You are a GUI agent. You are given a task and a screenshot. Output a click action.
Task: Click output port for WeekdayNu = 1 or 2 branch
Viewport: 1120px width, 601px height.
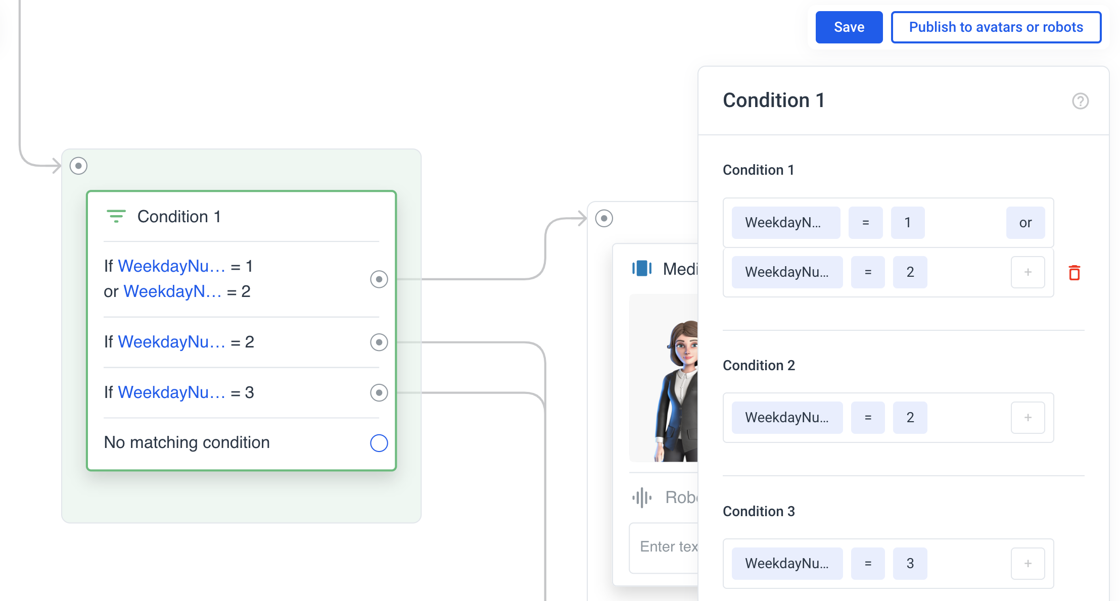379,279
